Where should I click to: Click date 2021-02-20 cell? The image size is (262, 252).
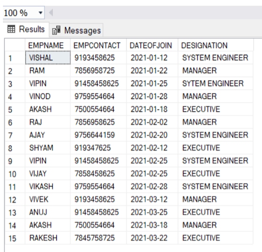152,135
